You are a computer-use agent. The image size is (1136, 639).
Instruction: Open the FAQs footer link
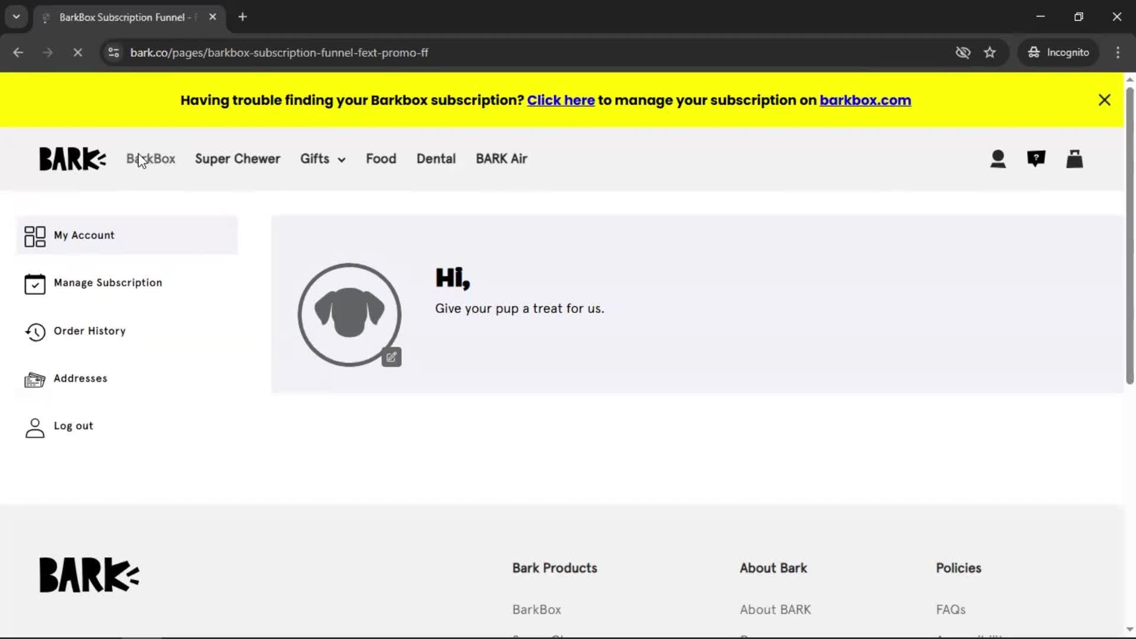coord(951,609)
